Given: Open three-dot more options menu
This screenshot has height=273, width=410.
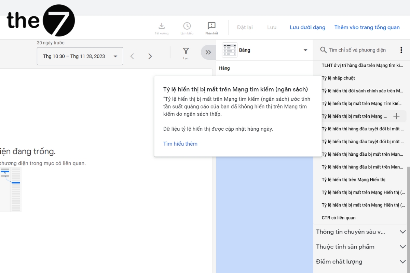Looking at the screenshot, I should tap(401, 50).
